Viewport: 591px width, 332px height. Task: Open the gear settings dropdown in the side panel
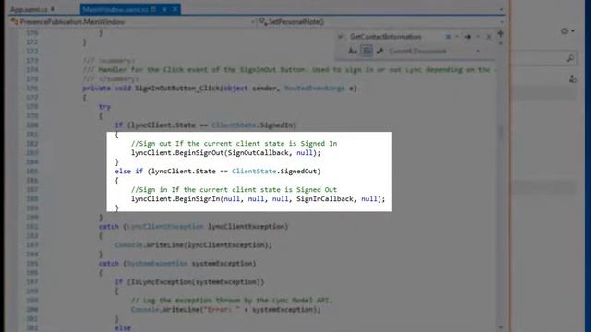(x=568, y=31)
